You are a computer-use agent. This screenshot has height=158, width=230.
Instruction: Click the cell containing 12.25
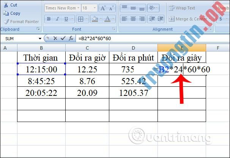click(87, 69)
